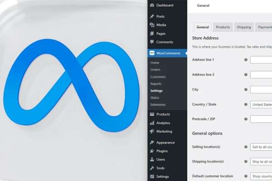Expand Default customer location dropdown

point(261,176)
